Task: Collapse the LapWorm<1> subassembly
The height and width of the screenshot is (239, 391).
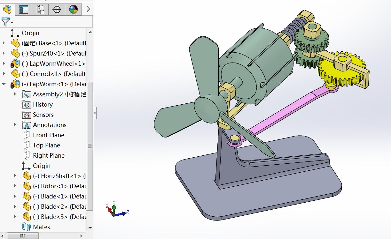Action: click(x=4, y=84)
